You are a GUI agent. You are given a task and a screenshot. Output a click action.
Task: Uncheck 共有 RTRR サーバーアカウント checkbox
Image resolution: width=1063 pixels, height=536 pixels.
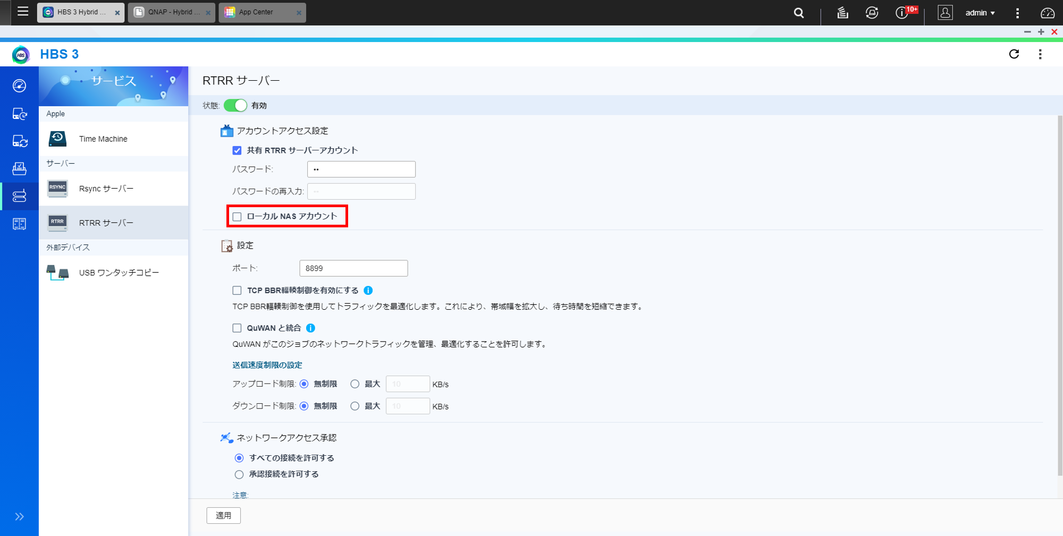click(x=237, y=150)
